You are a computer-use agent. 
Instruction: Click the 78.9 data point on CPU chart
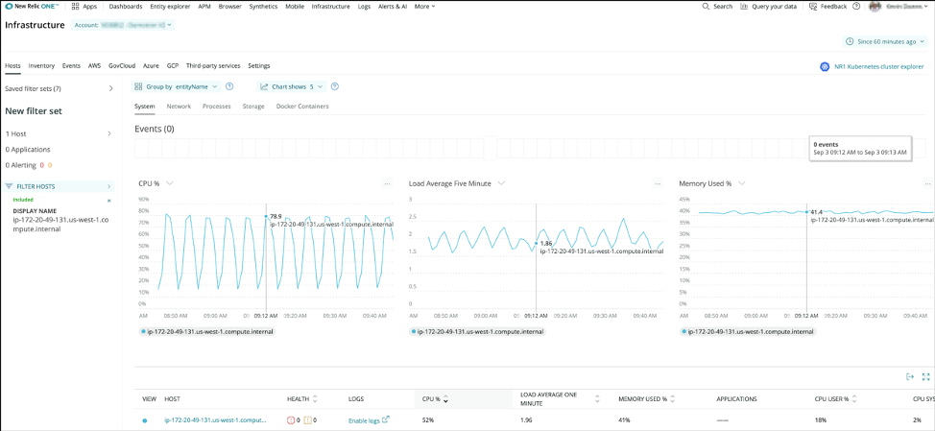(x=266, y=216)
